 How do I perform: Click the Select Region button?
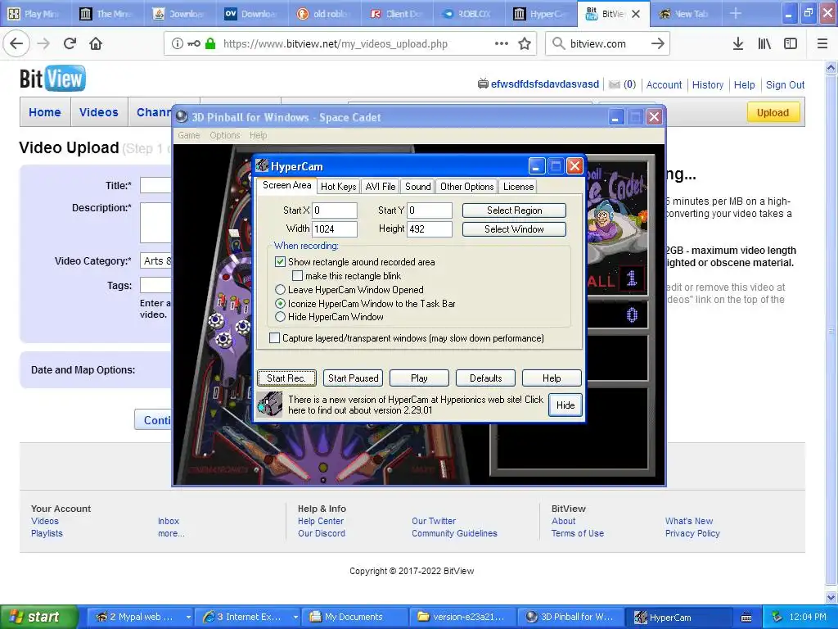coord(514,210)
